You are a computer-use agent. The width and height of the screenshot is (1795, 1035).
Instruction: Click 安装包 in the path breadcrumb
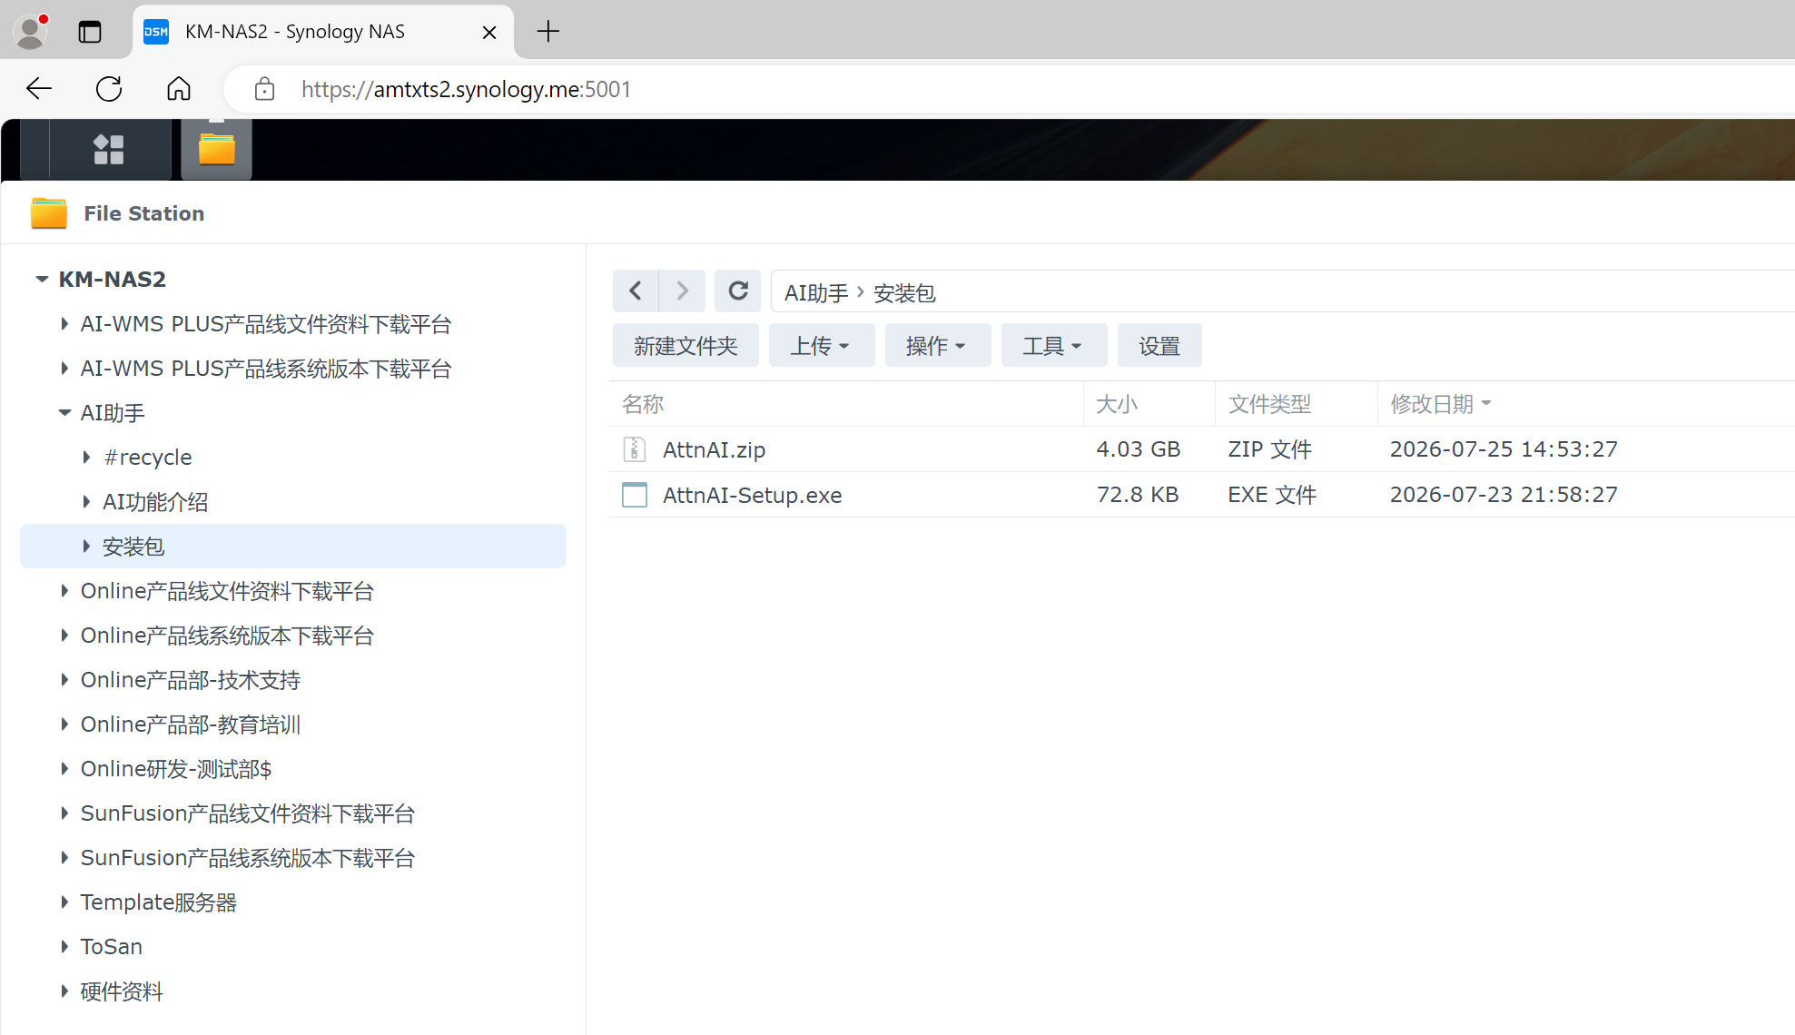[904, 293]
